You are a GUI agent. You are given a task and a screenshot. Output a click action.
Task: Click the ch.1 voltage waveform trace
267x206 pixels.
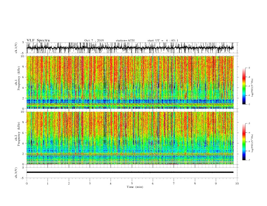click(x=130, y=48)
